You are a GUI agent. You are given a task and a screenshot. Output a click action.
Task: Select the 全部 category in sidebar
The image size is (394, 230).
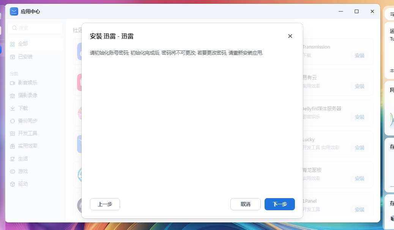35,44
